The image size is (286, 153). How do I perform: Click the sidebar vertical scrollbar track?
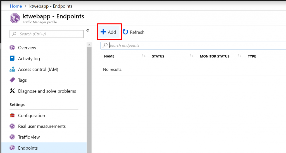coord(89,100)
